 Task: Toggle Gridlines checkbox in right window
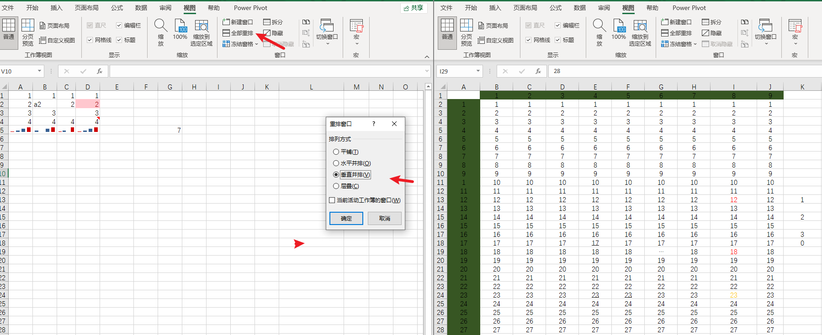click(529, 40)
